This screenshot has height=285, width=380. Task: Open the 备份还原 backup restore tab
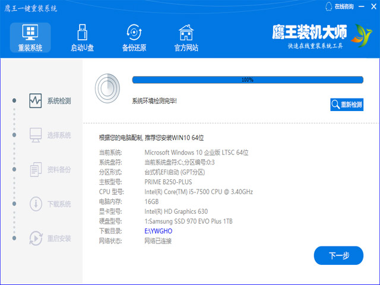click(x=134, y=38)
